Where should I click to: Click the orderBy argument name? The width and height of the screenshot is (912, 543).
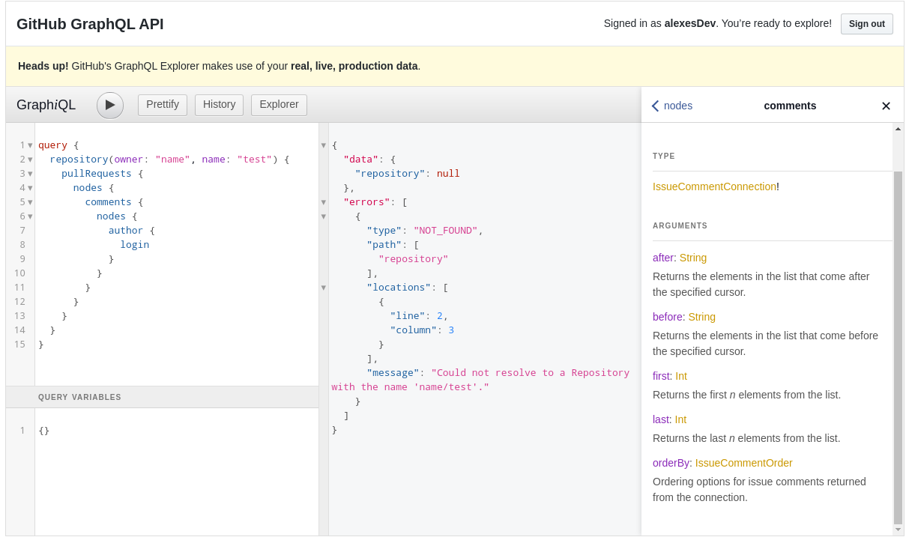point(671,463)
